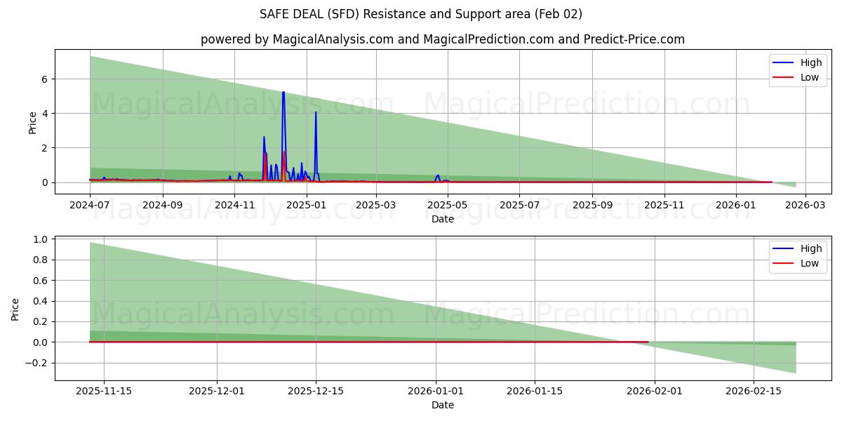Click the red Low line sample in bottom legend
Viewport: 842px width, 421px height.
click(784, 263)
